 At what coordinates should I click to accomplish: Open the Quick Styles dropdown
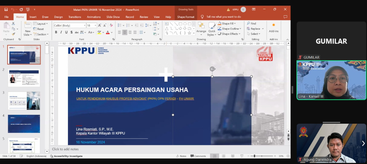212,29
